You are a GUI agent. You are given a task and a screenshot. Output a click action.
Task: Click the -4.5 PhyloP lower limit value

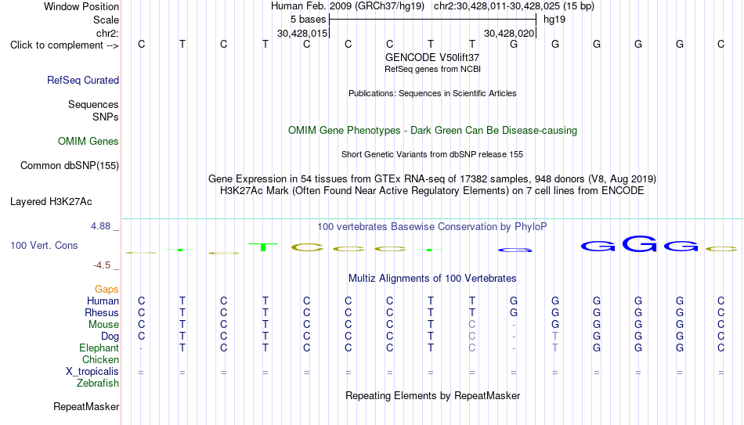pyautogui.click(x=102, y=265)
